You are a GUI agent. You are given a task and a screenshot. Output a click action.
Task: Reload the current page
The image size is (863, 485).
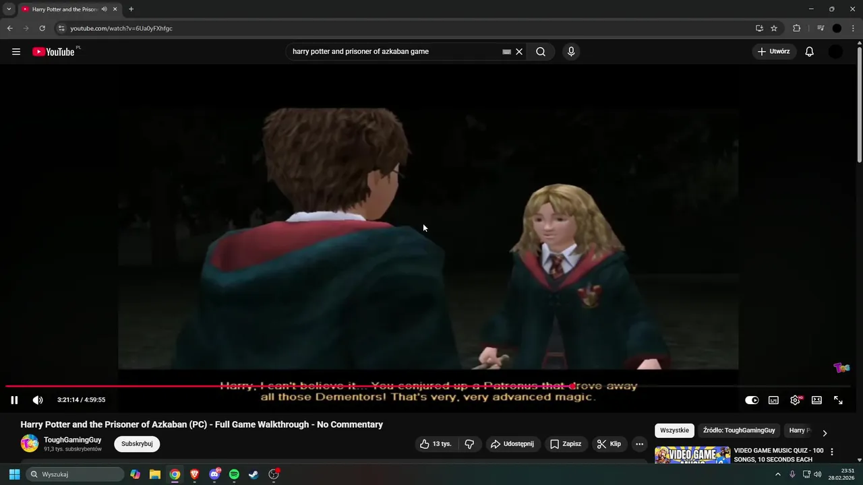tap(42, 28)
